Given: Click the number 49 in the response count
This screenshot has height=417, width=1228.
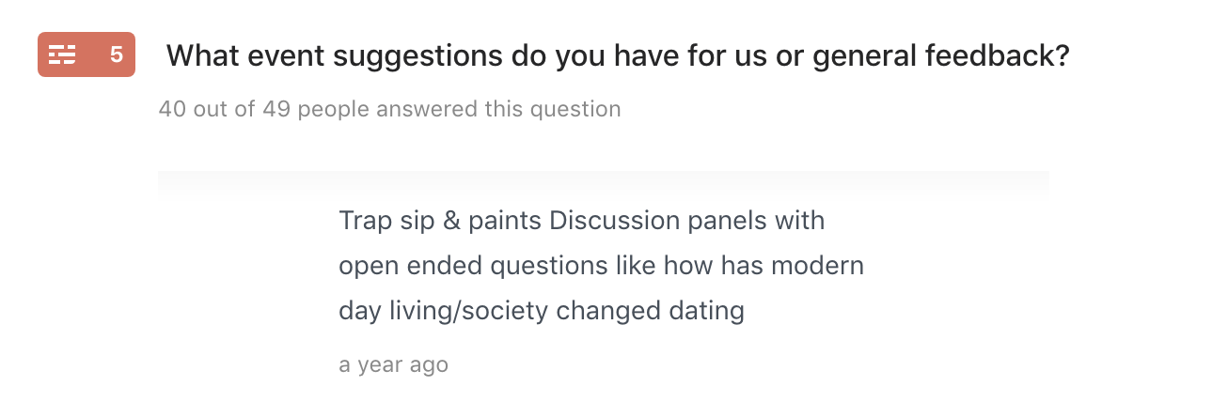Looking at the screenshot, I should 276,109.
